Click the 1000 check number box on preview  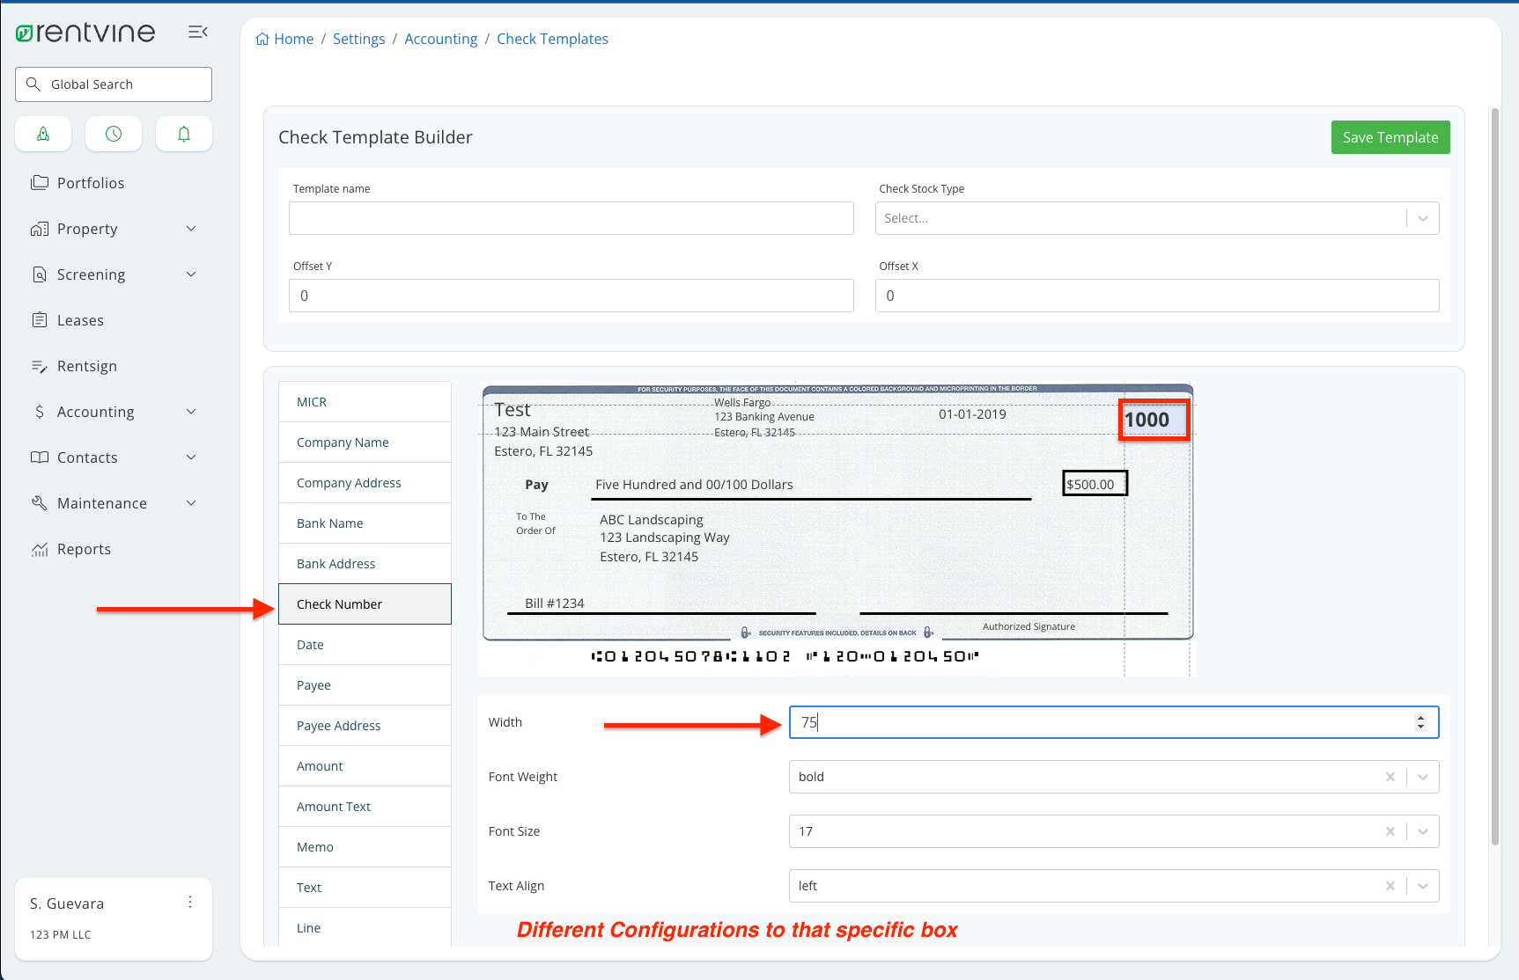[1154, 420]
